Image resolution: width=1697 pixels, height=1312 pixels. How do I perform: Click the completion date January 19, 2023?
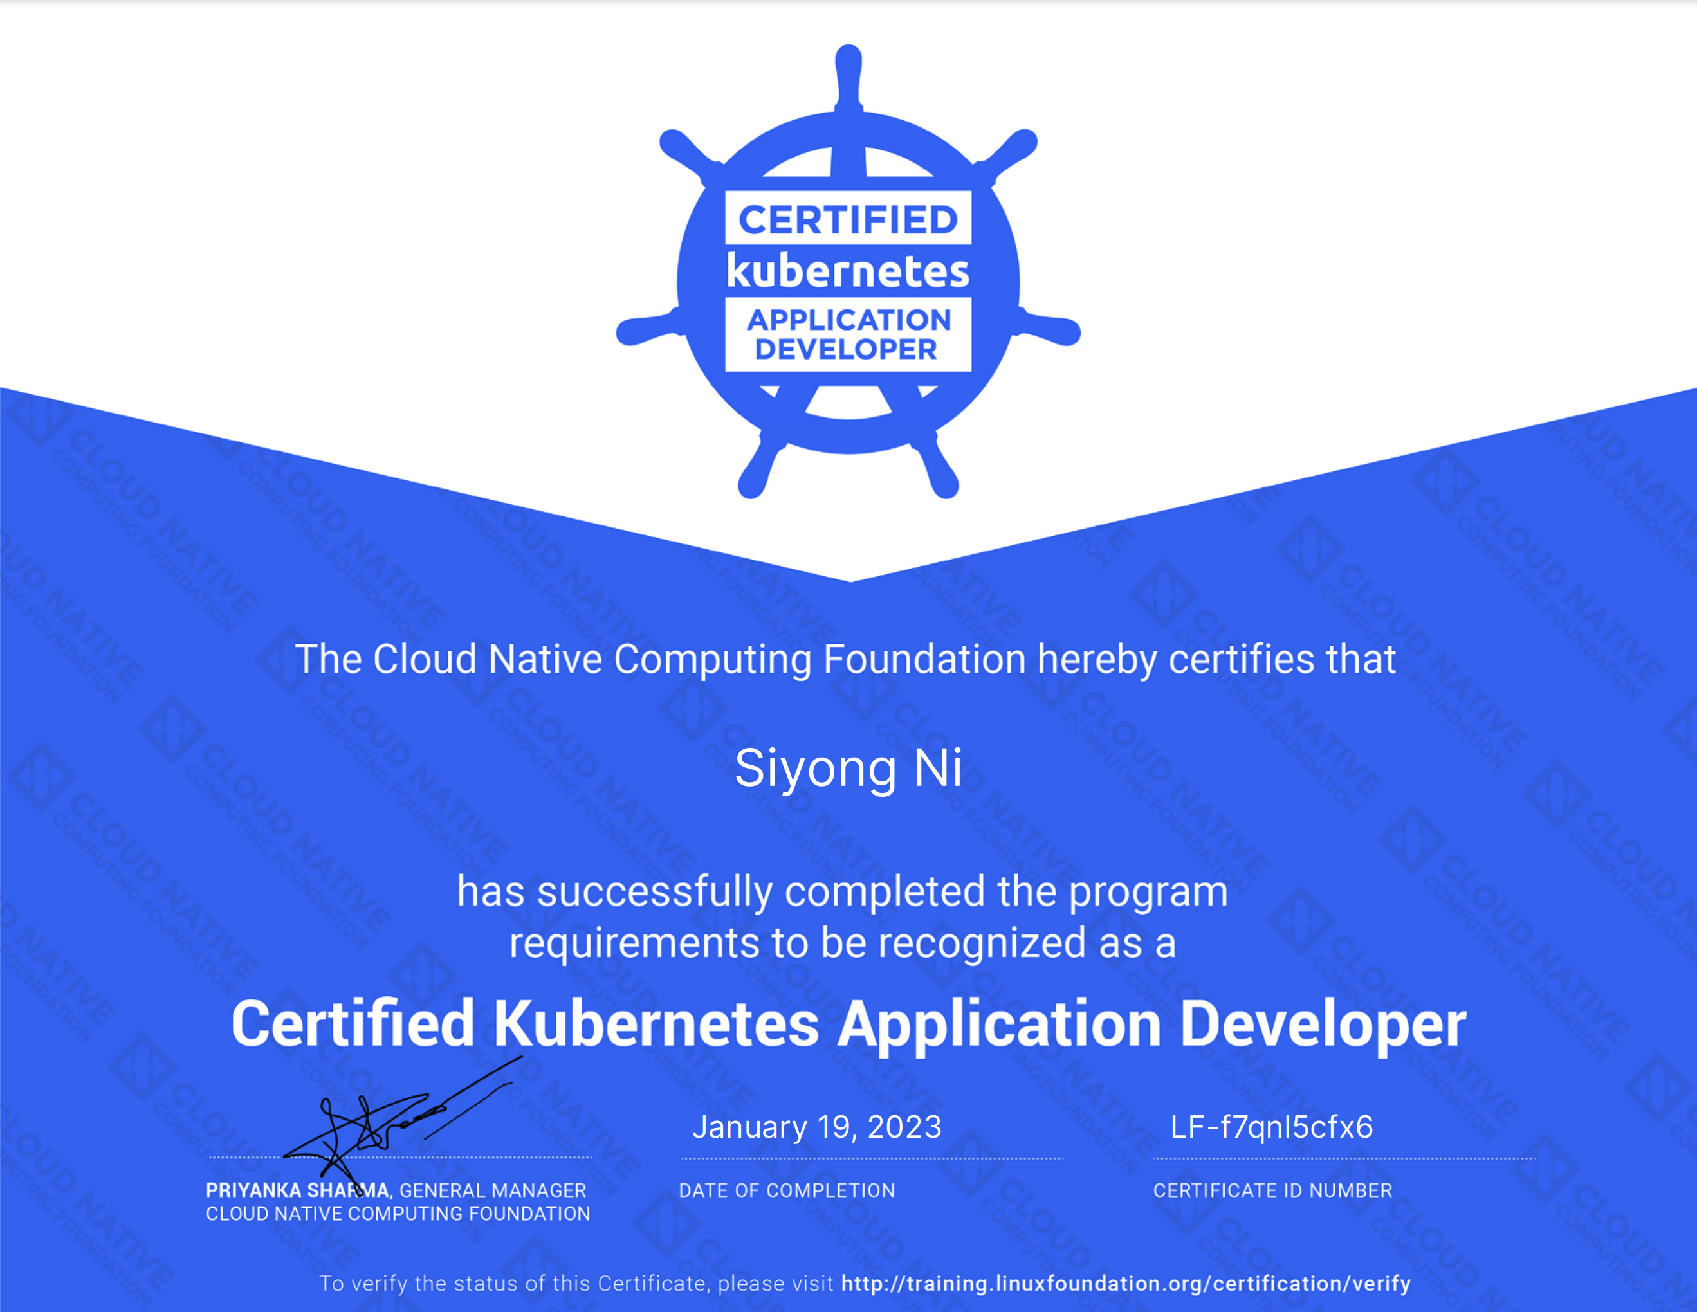click(816, 1126)
